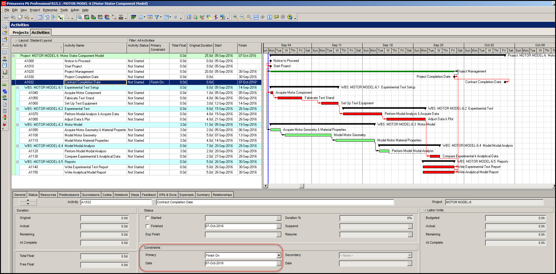This screenshot has width=556, height=274.
Task: Click the Suspend date browse button
Action: click(x=410, y=226)
